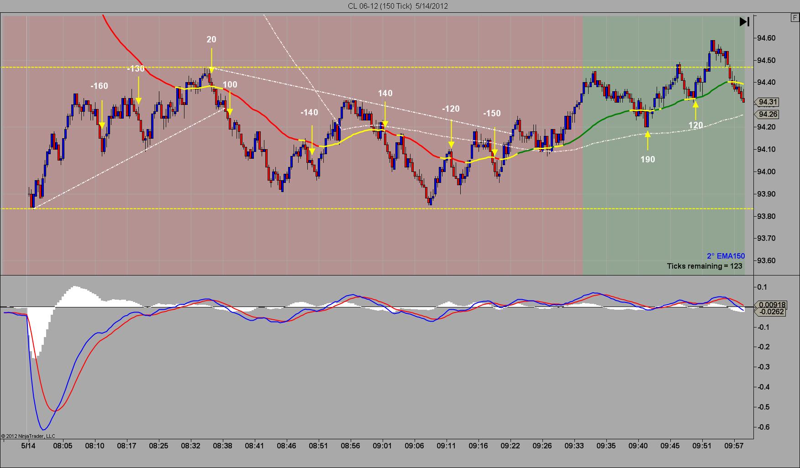Click the 5/14 date label on time axis
The height and width of the screenshot is (468, 800).
tap(28, 446)
